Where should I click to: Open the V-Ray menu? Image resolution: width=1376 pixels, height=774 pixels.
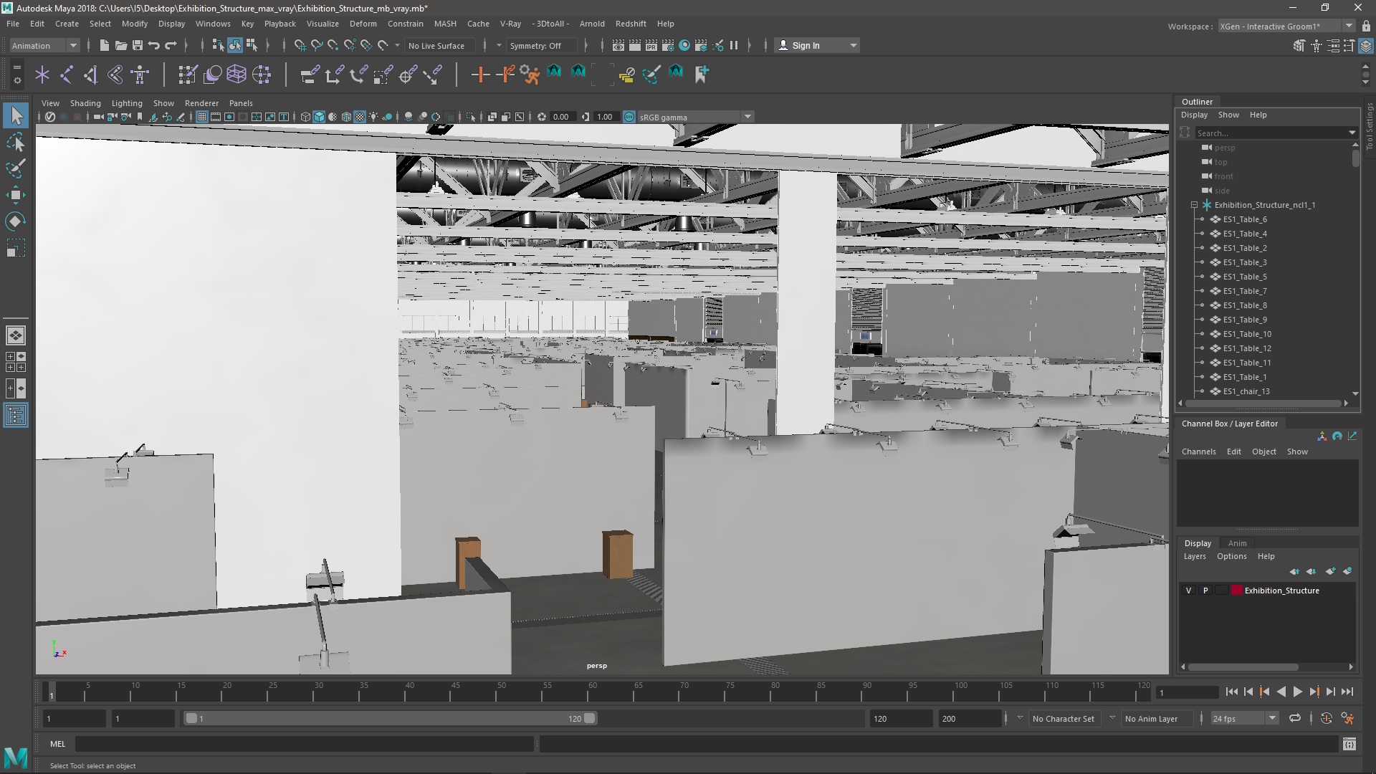510,24
